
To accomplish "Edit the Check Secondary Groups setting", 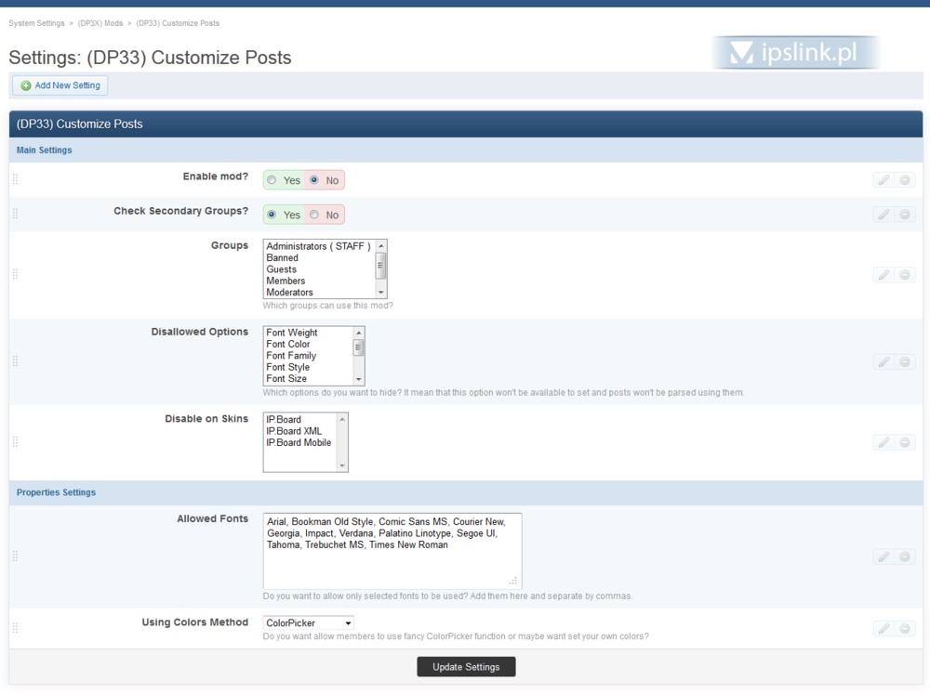I will pyautogui.click(x=883, y=215).
